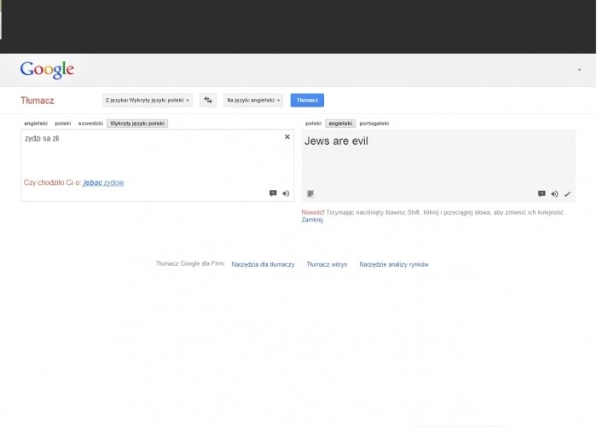Image resolution: width=597 pixels, height=427 pixels.
Task: Choose 'angielski' source language tab
Action: [36, 124]
